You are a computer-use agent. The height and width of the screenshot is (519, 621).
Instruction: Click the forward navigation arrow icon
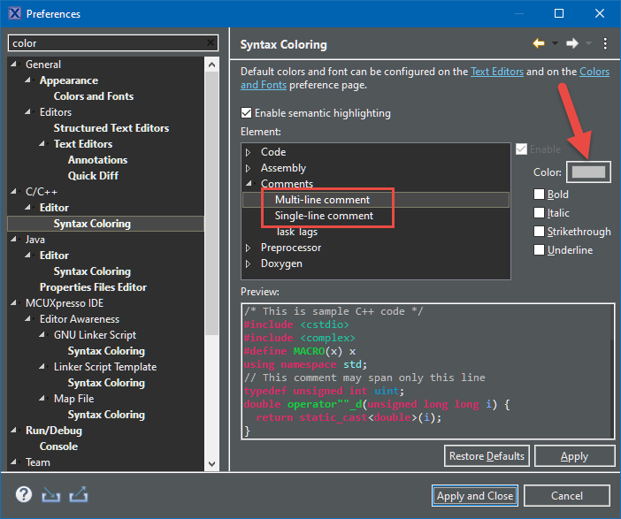tap(572, 43)
